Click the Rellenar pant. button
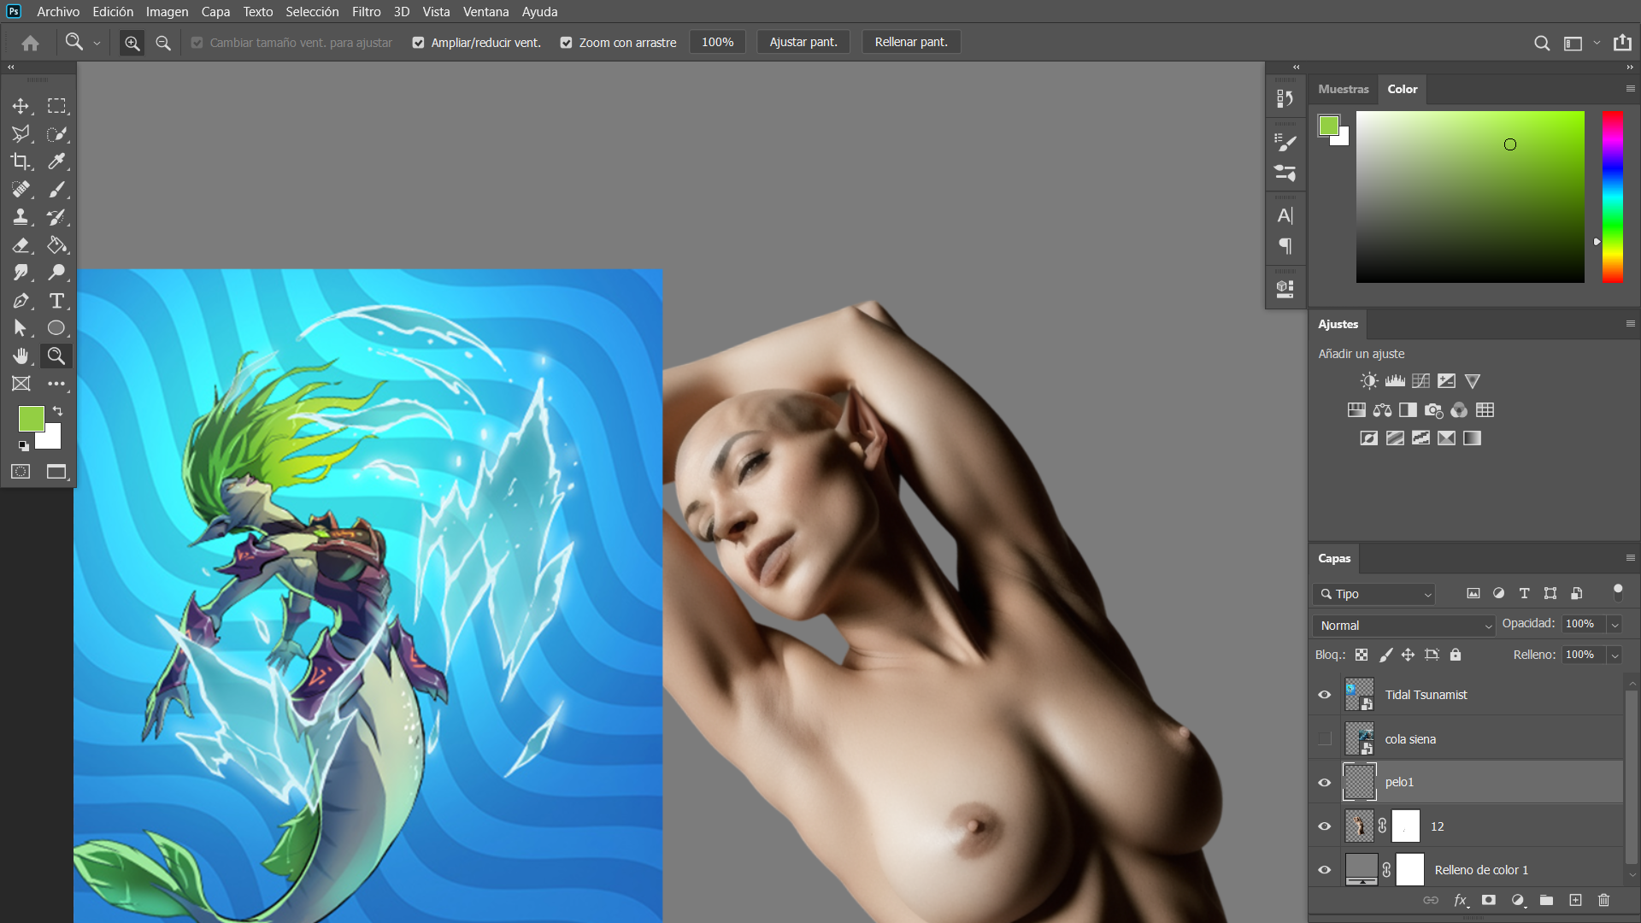The width and height of the screenshot is (1641, 923). (911, 43)
